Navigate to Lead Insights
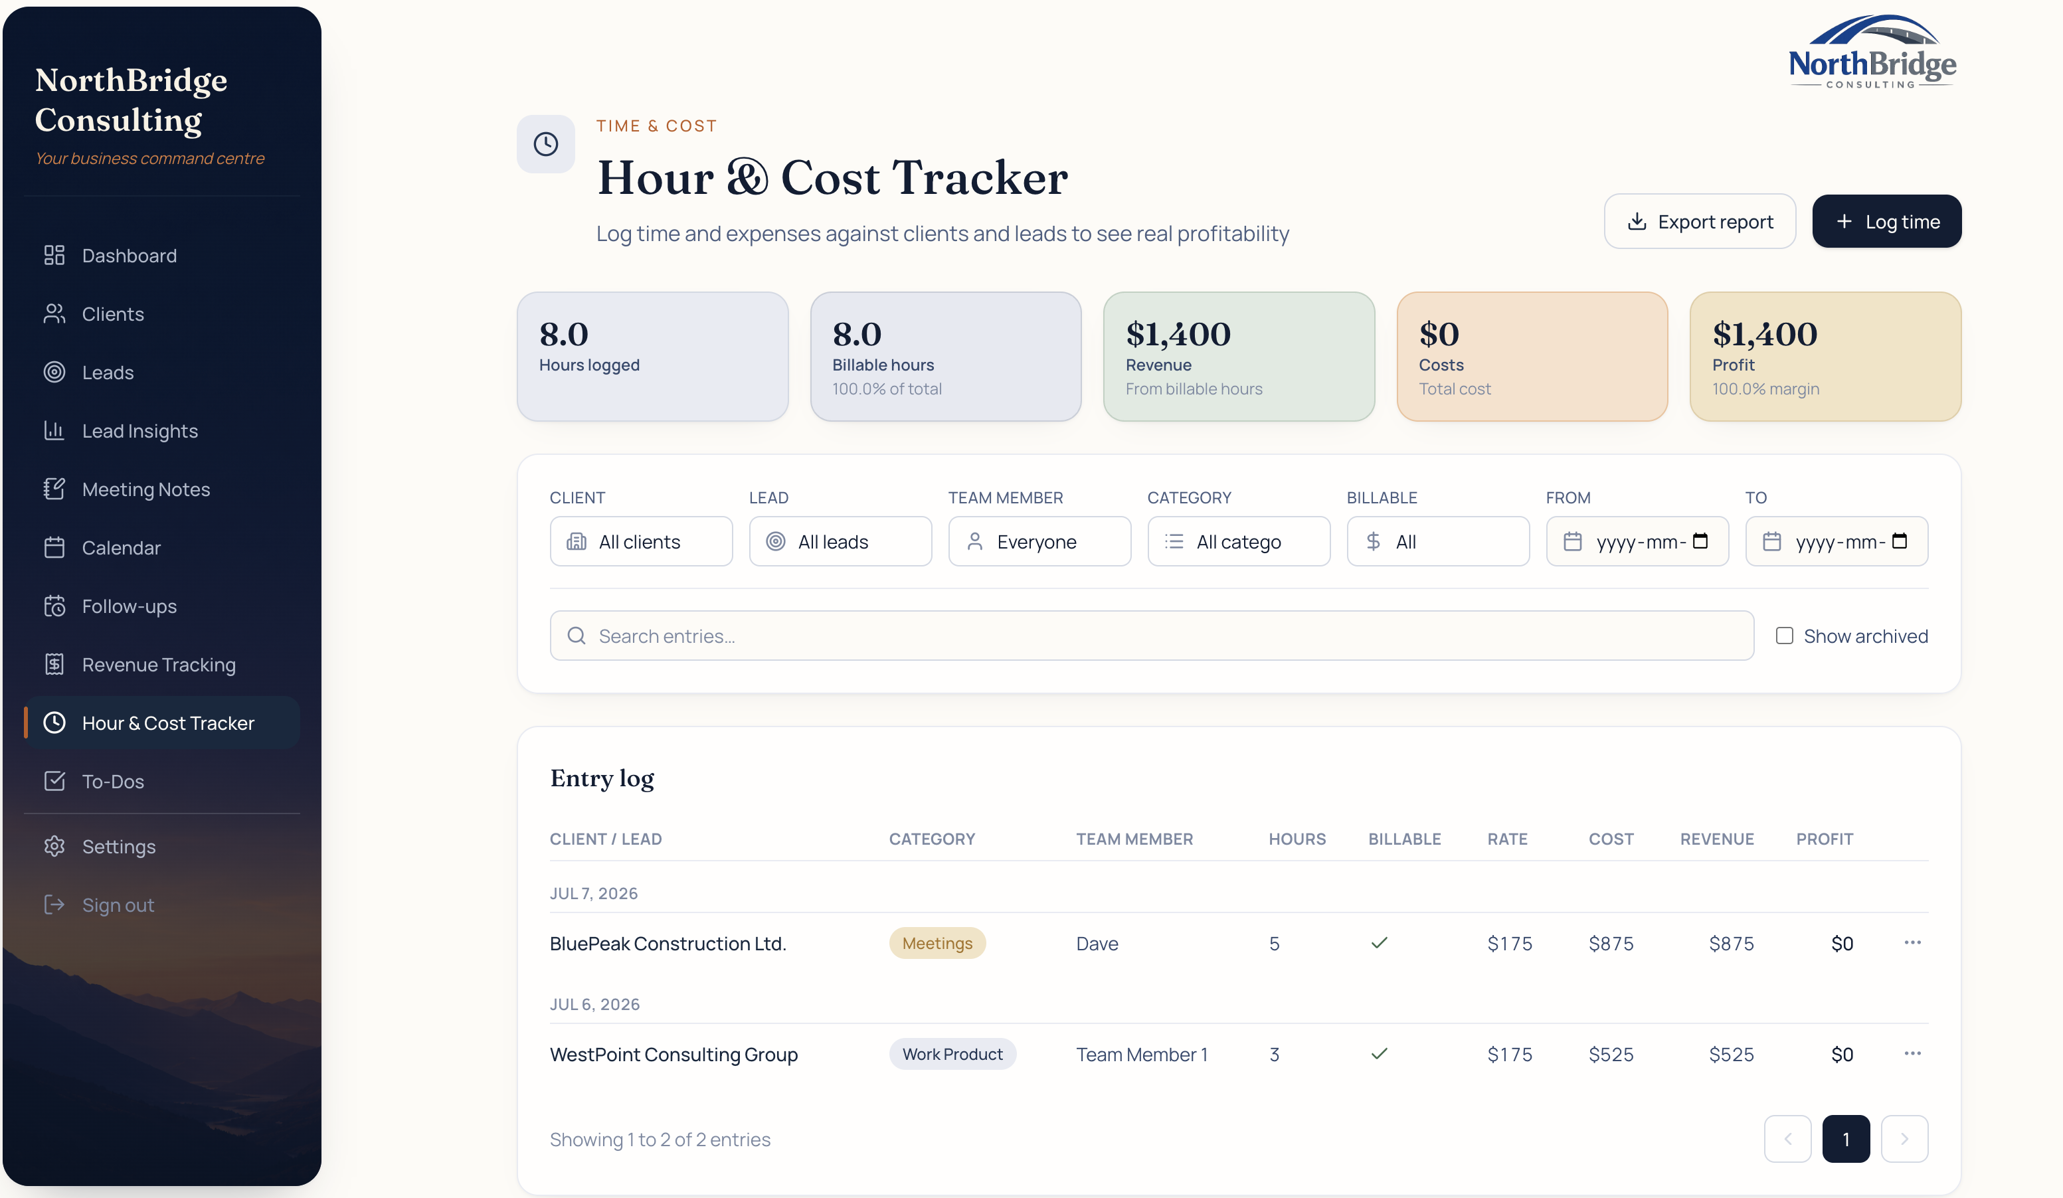This screenshot has width=2063, height=1198. click(161, 431)
